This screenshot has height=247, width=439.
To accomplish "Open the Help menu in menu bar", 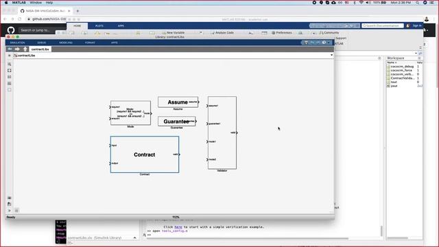I will (x=49, y=3).
